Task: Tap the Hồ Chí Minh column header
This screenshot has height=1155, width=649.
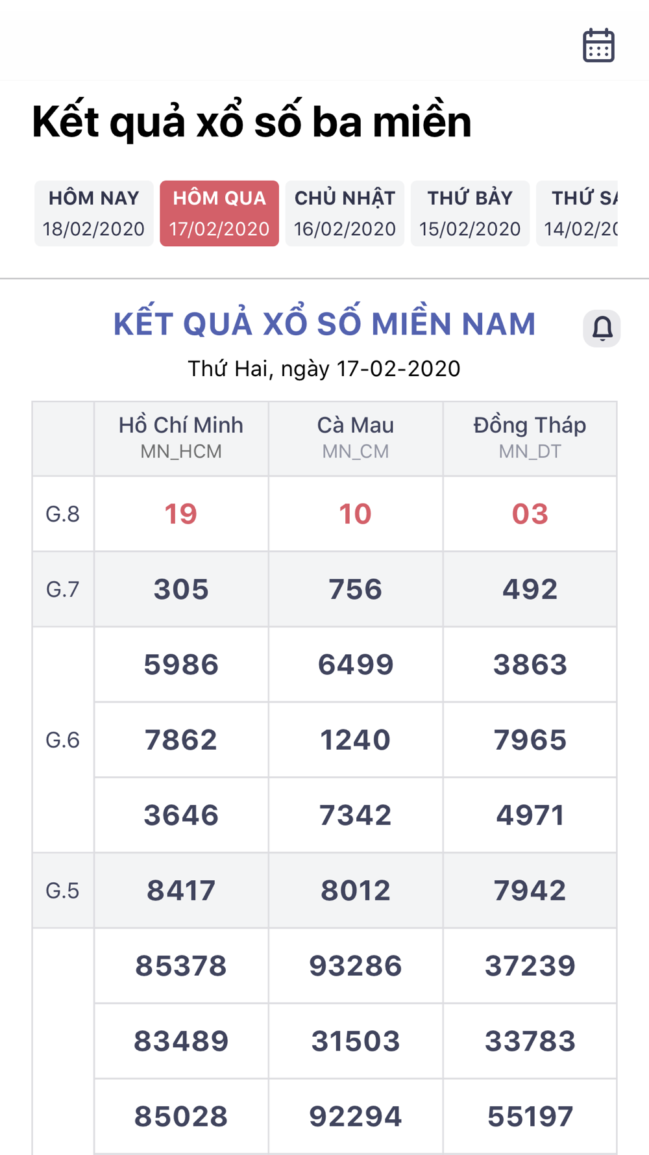Action: (x=181, y=438)
